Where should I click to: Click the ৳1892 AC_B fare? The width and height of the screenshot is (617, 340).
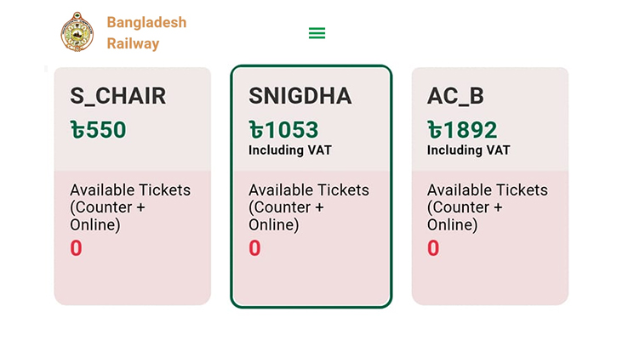(x=462, y=130)
